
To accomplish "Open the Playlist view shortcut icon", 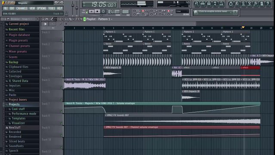I will click(x=196, y=4).
